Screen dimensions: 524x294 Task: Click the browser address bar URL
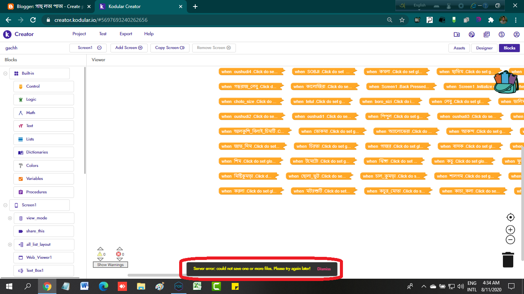tap(101, 20)
